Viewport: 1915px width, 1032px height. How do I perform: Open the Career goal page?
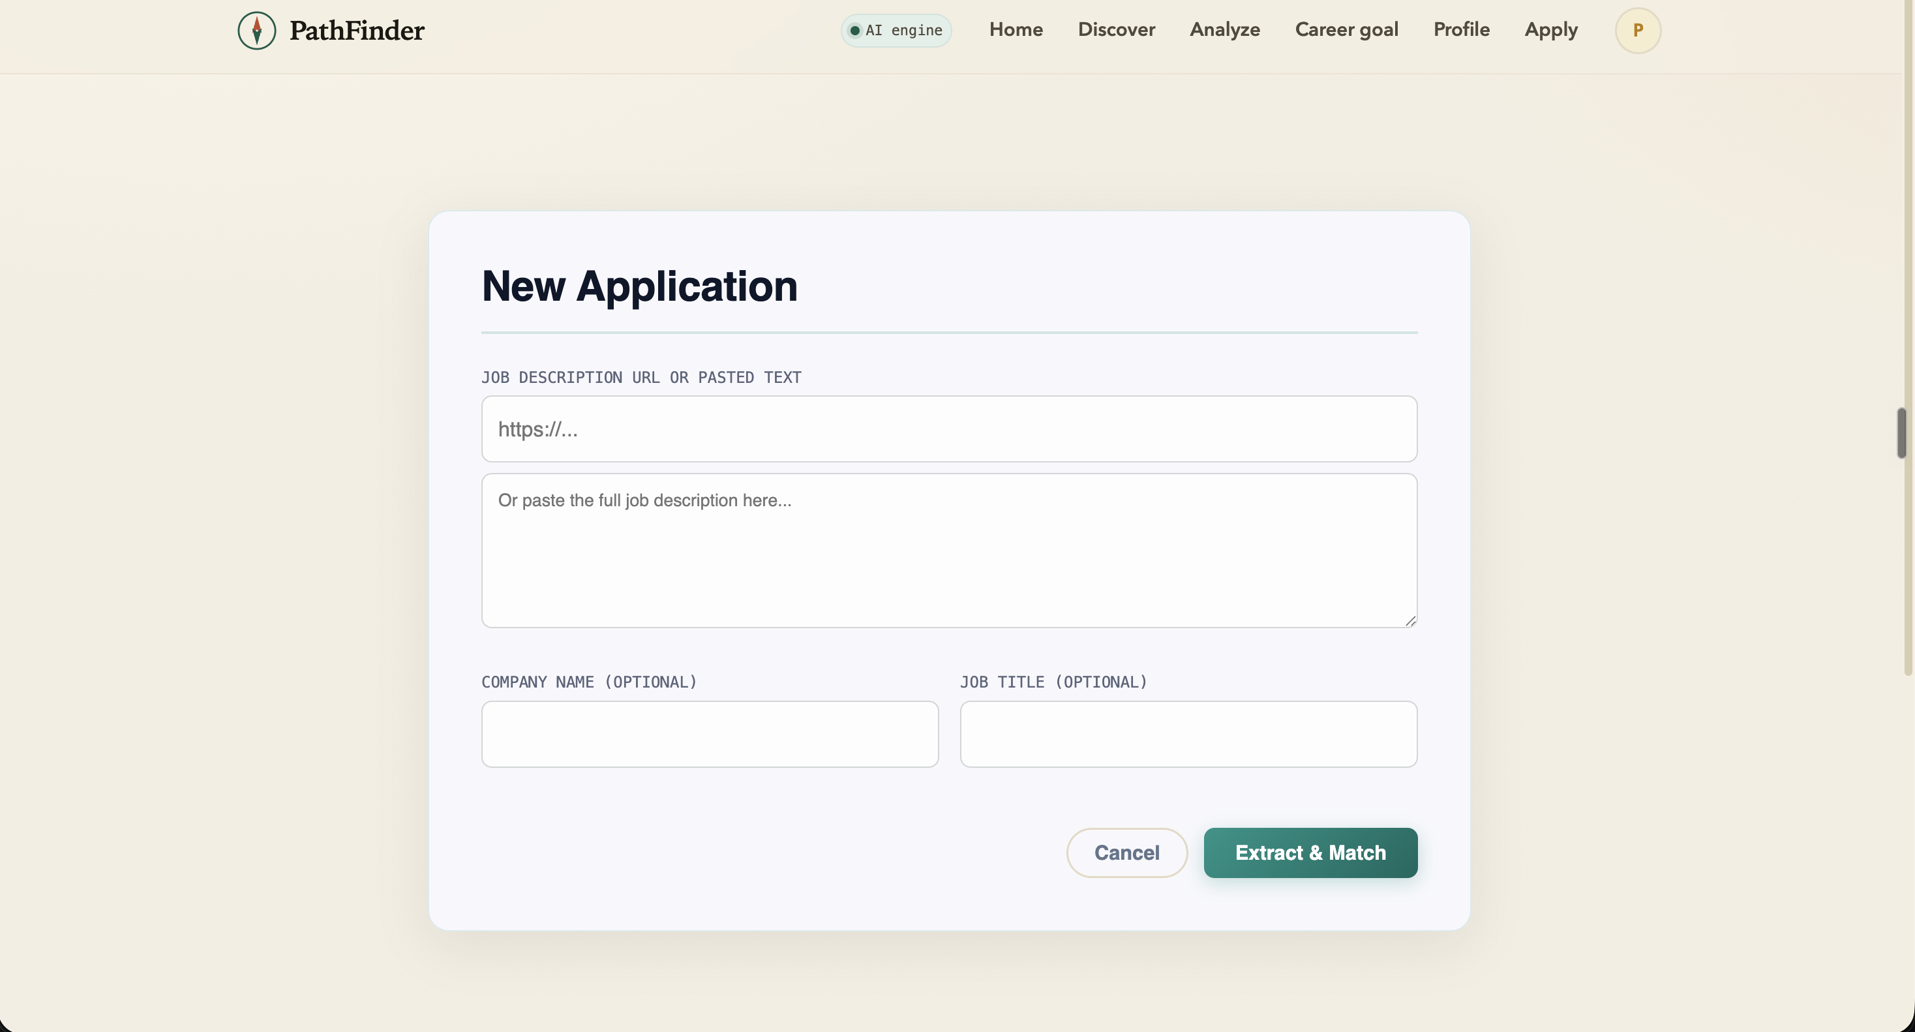pos(1346,30)
